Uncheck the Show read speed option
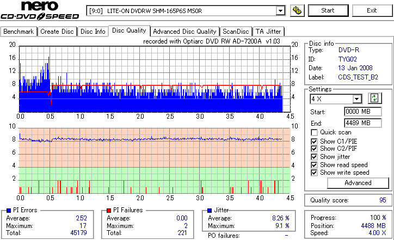 click(314, 165)
